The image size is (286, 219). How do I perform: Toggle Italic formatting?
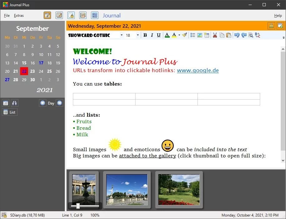pyautogui.click(x=152, y=35)
